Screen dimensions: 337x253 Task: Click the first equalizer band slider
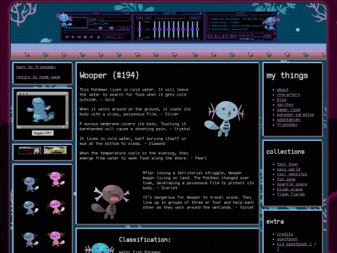pyautogui.click(x=155, y=29)
